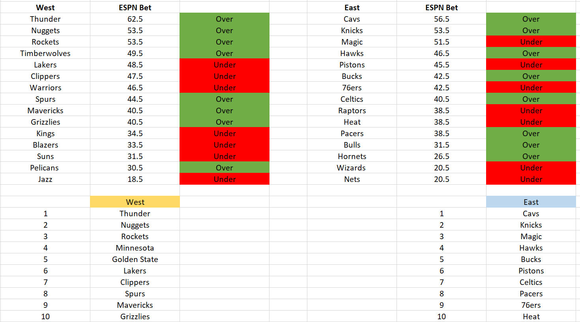
Task: Select the Minnesota cell in West rankings
Action: tap(135, 248)
